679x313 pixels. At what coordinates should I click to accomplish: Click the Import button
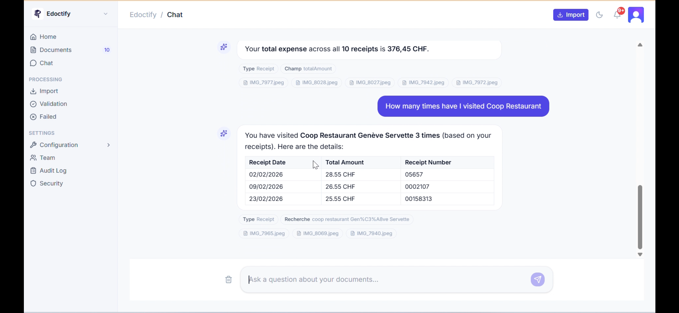(x=571, y=15)
